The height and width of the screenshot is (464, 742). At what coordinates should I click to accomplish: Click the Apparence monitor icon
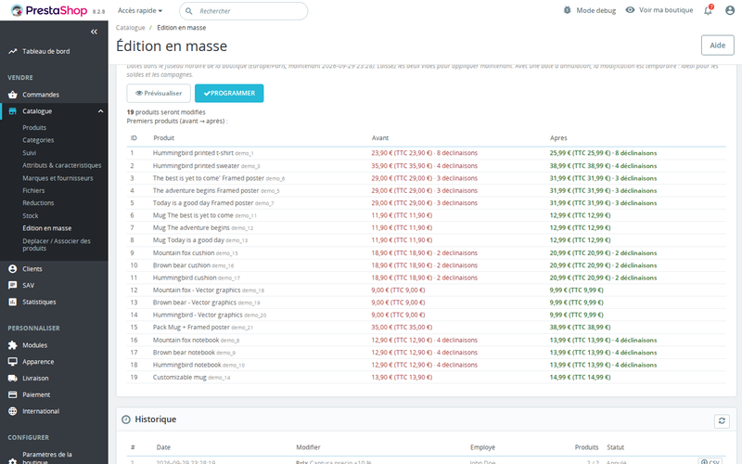coord(13,362)
